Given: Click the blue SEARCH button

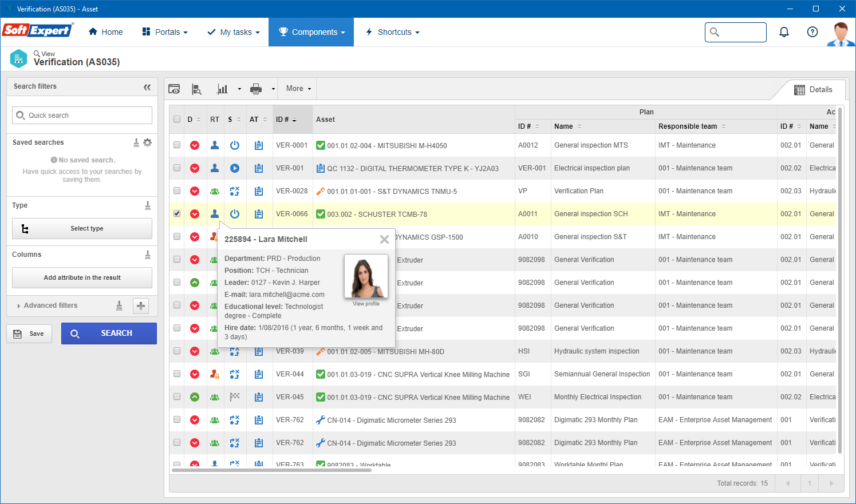Looking at the screenshot, I should pos(109,334).
